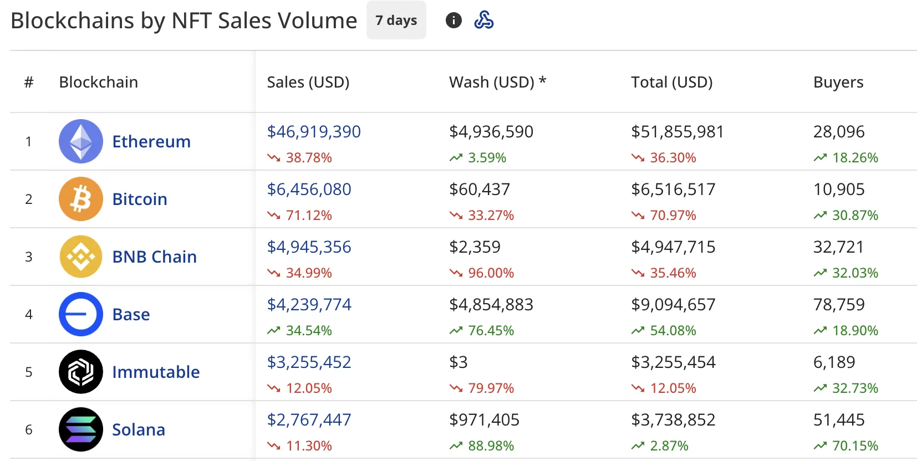Click the BNB Chain logo icon
Screen dimensions: 917x461
pyautogui.click(x=81, y=257)
